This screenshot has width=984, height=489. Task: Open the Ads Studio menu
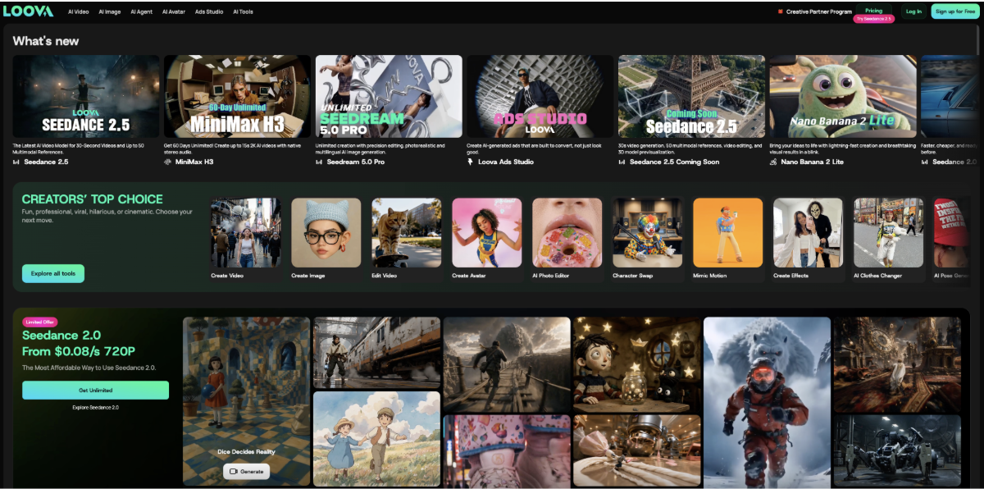coord(209,11)
